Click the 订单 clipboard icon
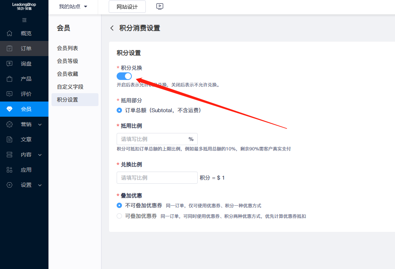This screenshot has width=395, height=269. pyautogui.click(x=10, y=48)
